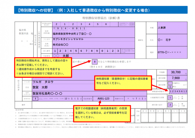Click the 【注意事項】 heading

(x=19, y=110)
